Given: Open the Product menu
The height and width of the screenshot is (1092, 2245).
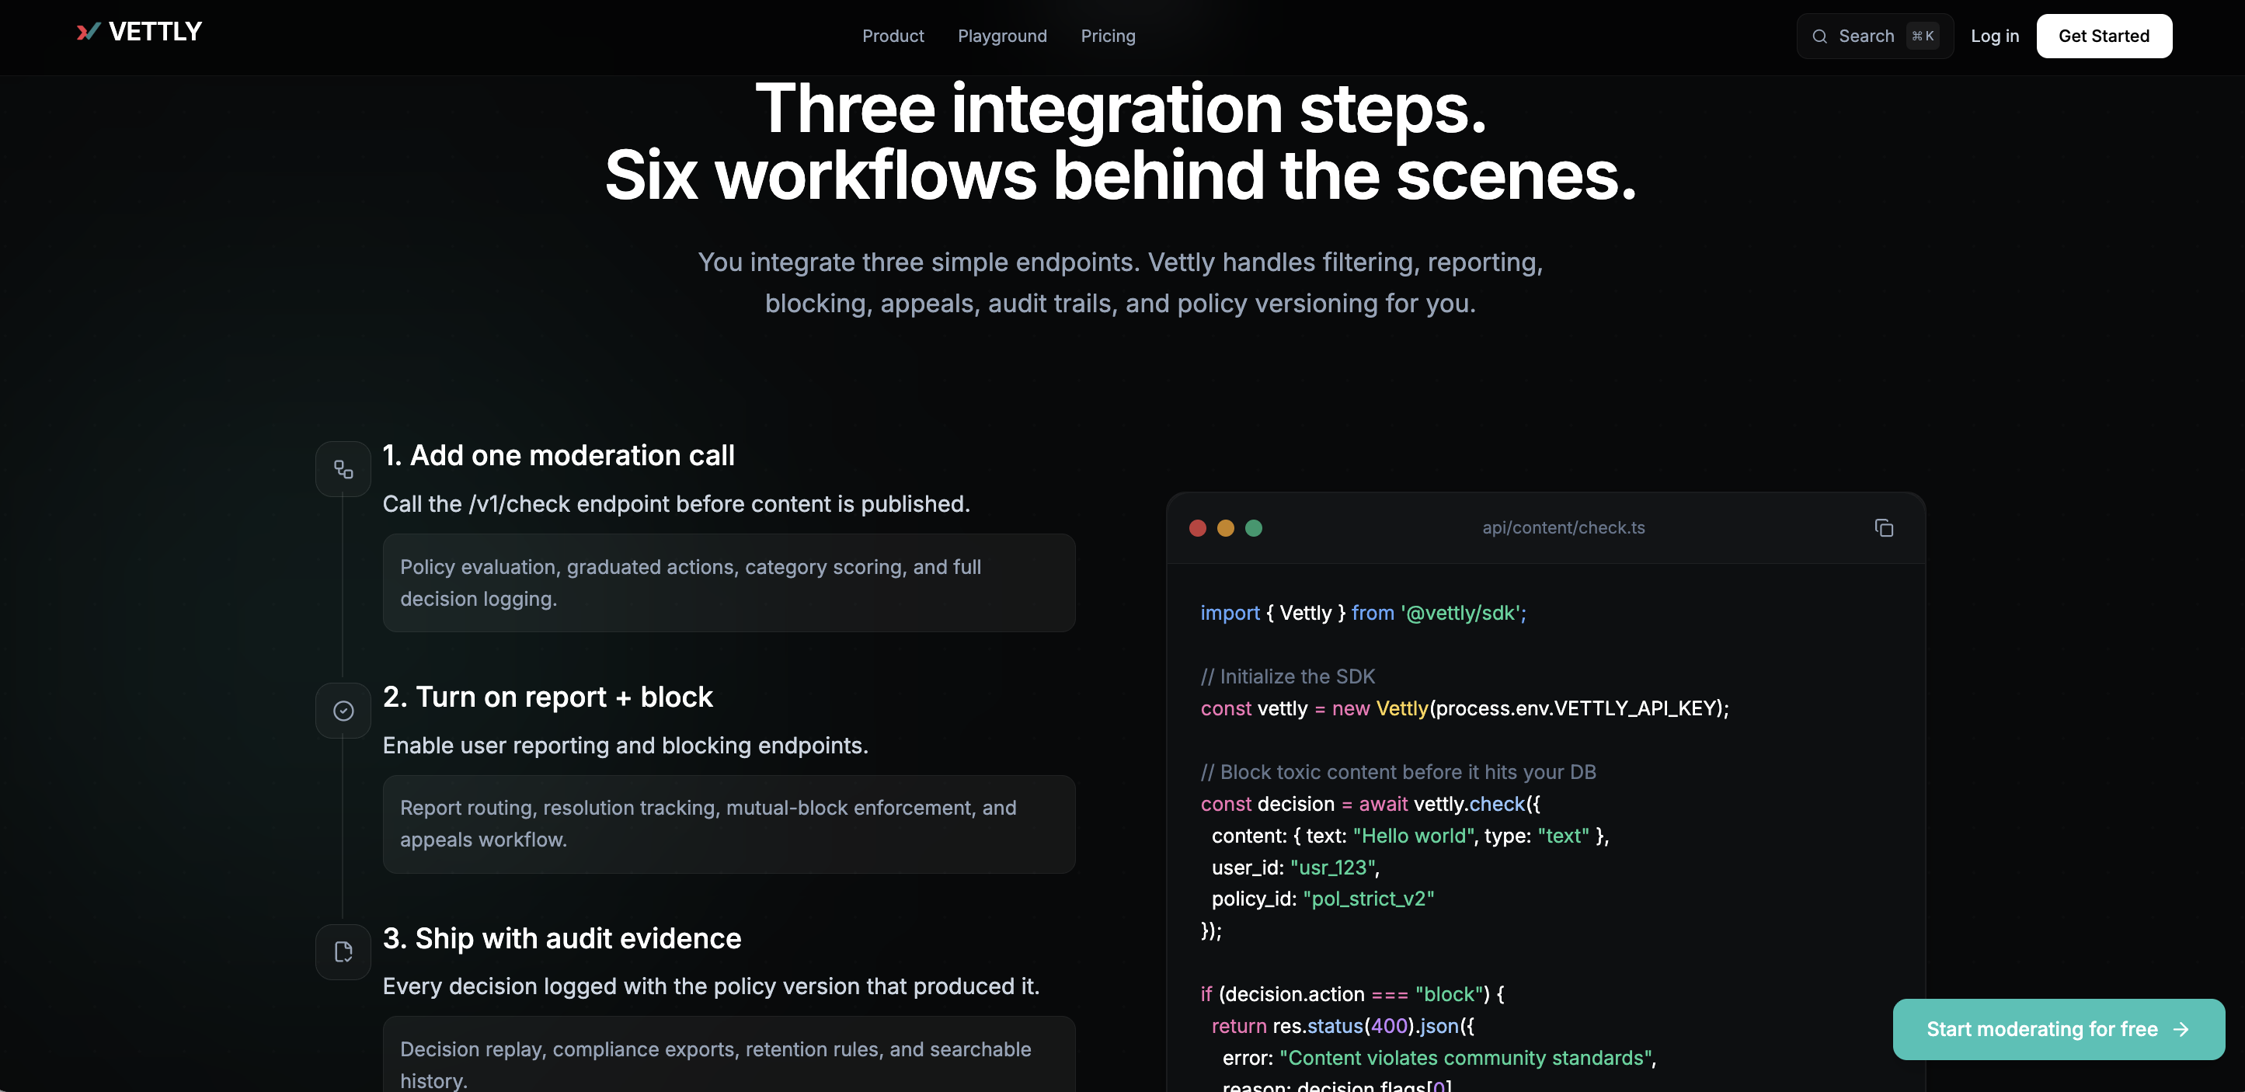Looking at the screenshot, I should 893,37.
